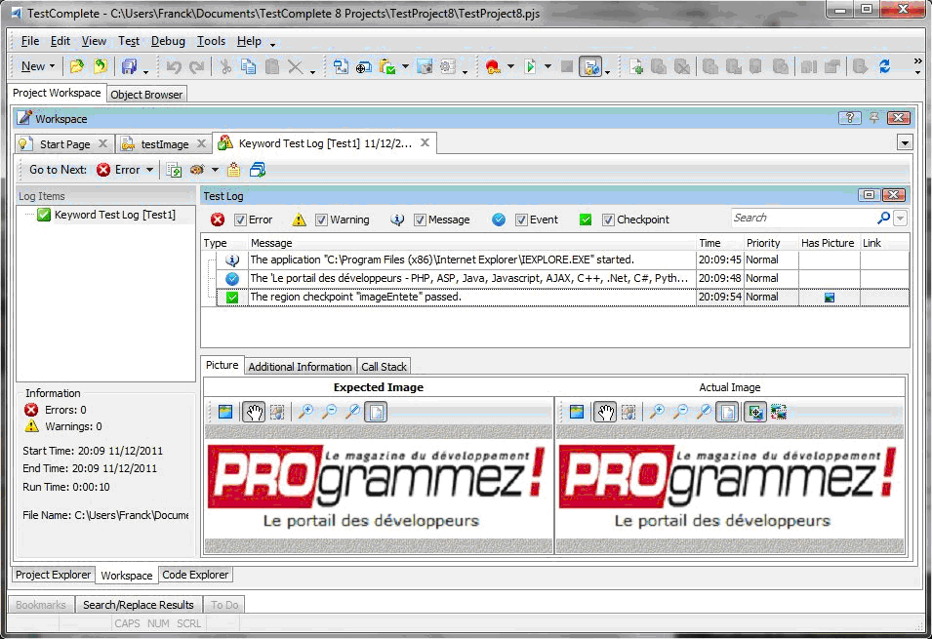Click Go to Next Error button
932x639 pixels.
118,170
